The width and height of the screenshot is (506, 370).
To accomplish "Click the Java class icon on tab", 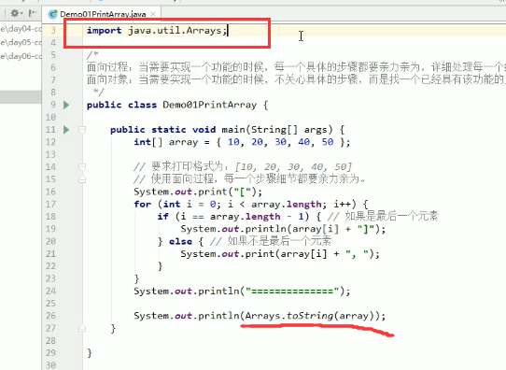I will click(x=52, y=14).
